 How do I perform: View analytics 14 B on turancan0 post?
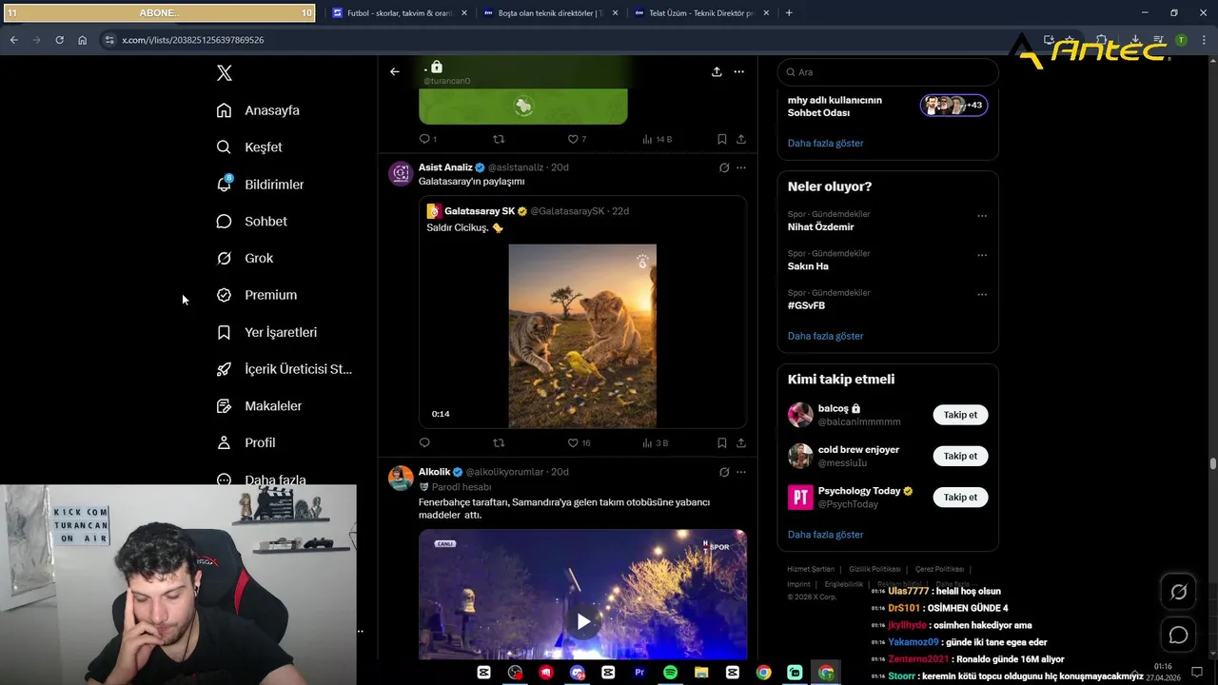pyautogui.click(x=658, y=139)
